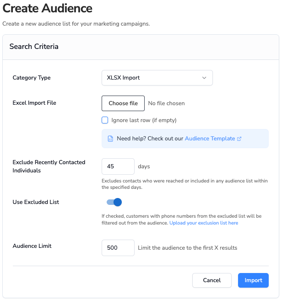
Task: Click the Choose file button
Action: [123, 103]
